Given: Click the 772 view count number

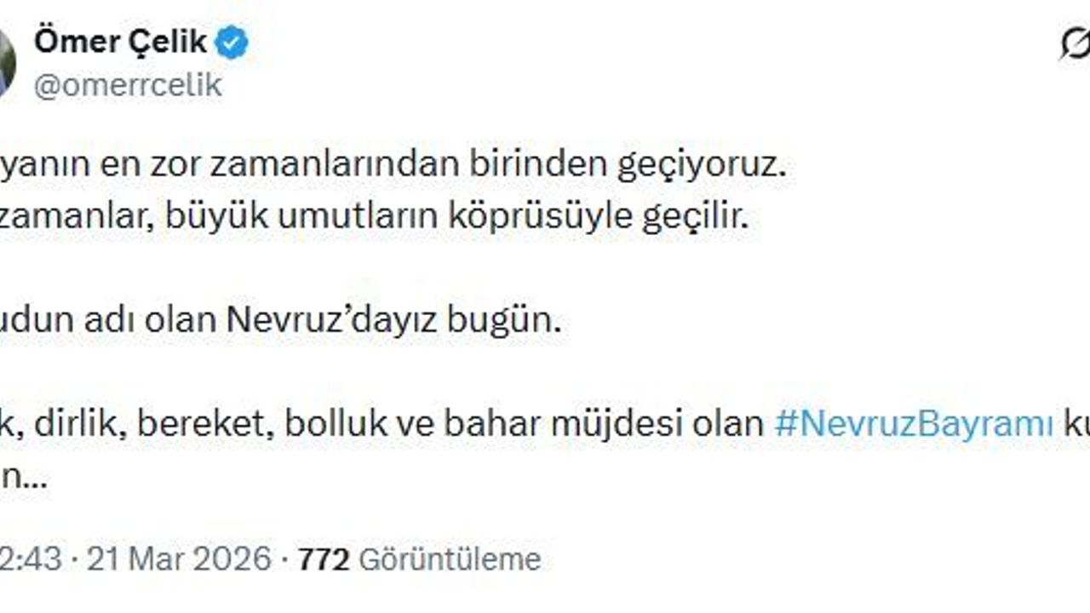Looking at the screenshot, I should click(324, 559).
